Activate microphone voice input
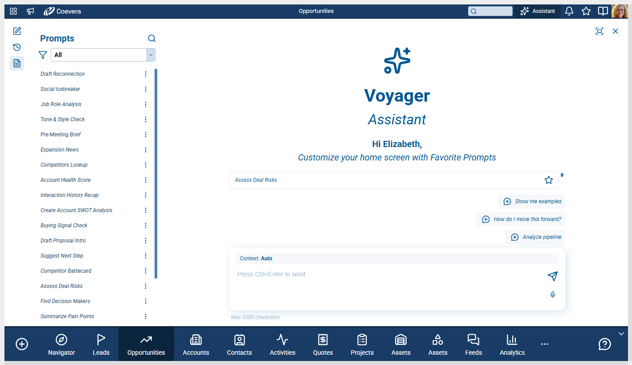 (553, 295)
